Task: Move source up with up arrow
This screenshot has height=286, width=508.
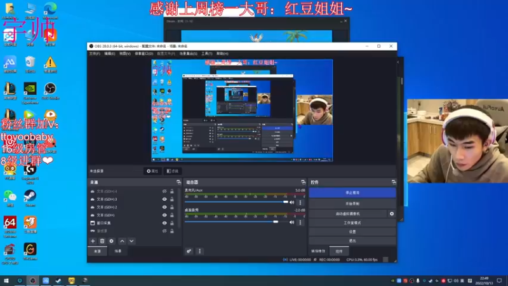Action: [122, 241]
